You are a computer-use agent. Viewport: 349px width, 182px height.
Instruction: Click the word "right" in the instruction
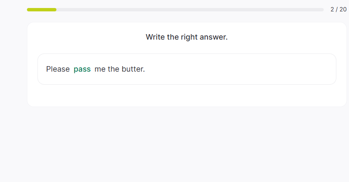[x=189, y=37]
